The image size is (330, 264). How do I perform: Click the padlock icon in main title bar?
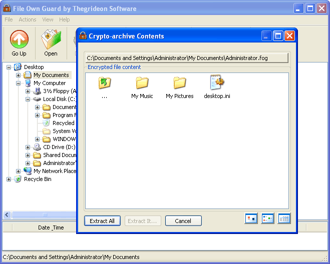tap(7, 8)
